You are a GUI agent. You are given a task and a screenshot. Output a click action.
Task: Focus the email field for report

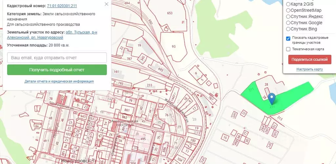[57, 58]
